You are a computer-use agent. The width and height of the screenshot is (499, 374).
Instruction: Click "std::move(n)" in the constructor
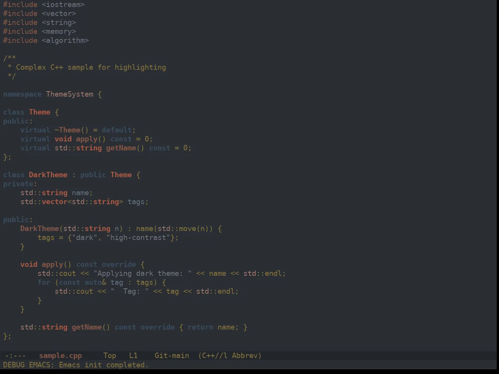click(x=183, y=229)
